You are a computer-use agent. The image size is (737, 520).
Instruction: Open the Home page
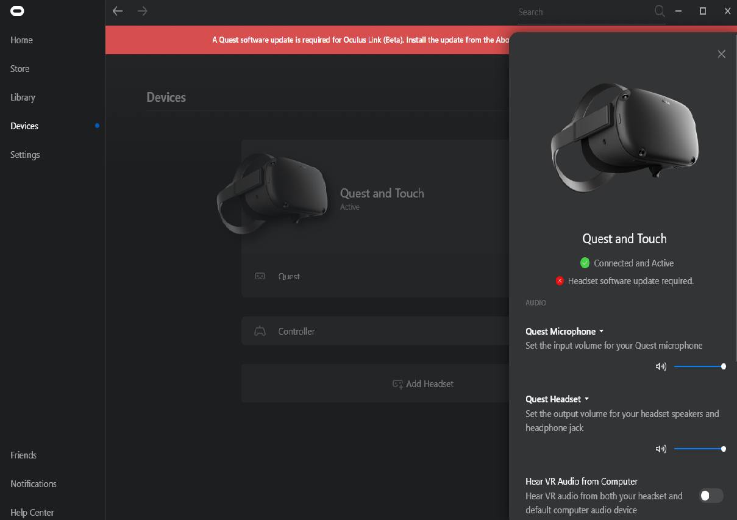pos(21,40)
